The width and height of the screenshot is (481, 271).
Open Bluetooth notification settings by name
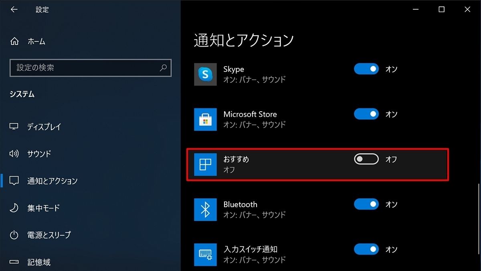(x=240, y=204)
